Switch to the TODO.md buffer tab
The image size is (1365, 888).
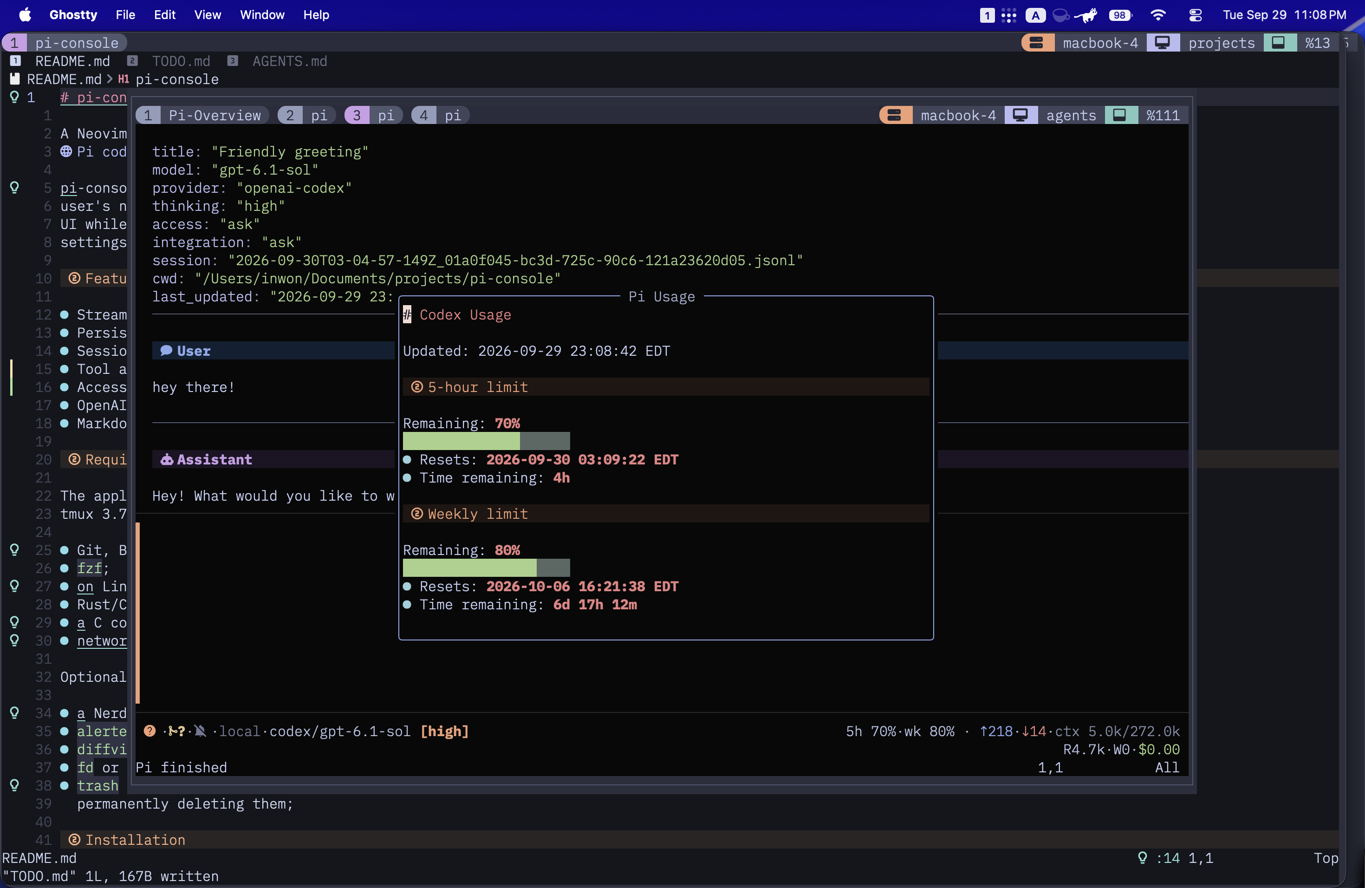[169, 61]
